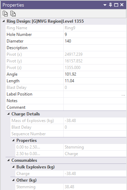Click the copy properties icon
The image size is (127, 190).
pyautogui.click(x=5, y=14)
